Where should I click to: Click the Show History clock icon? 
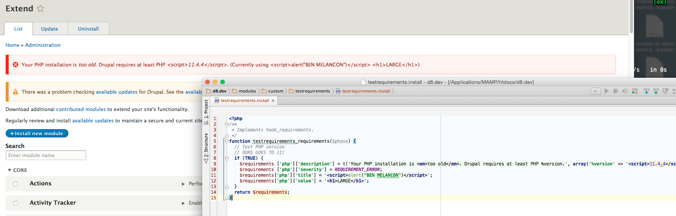click(x=665, y=91)
